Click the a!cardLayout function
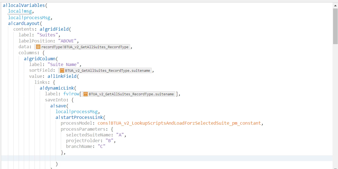 pyautogui.click(x=24, y=24)
